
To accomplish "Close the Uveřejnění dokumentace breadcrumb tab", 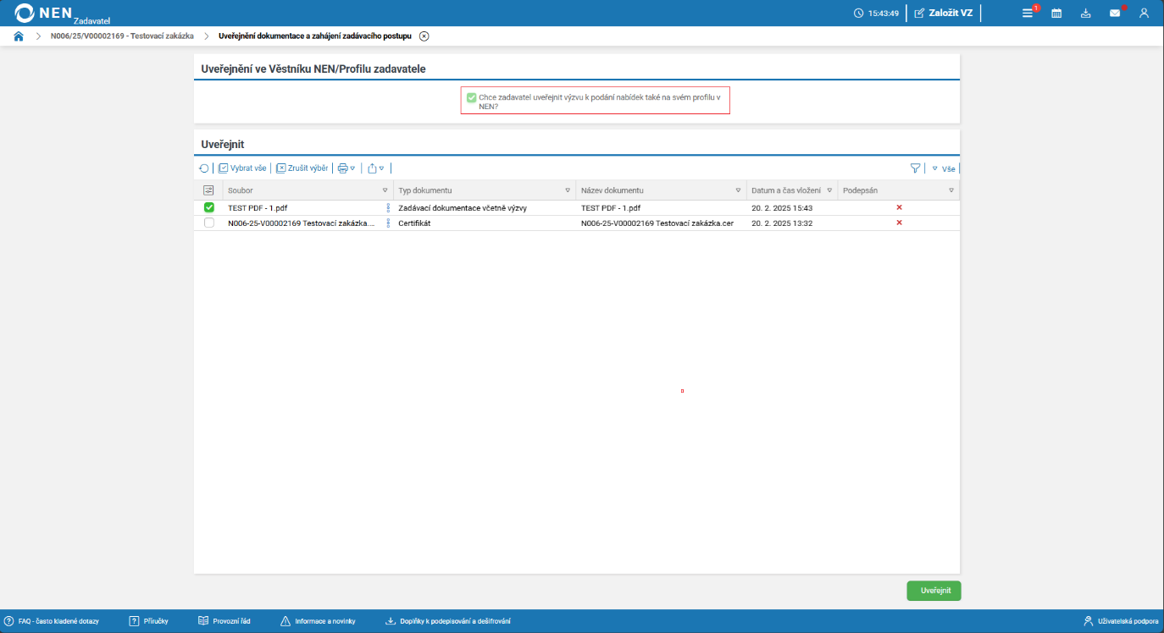I will [424, 36].
